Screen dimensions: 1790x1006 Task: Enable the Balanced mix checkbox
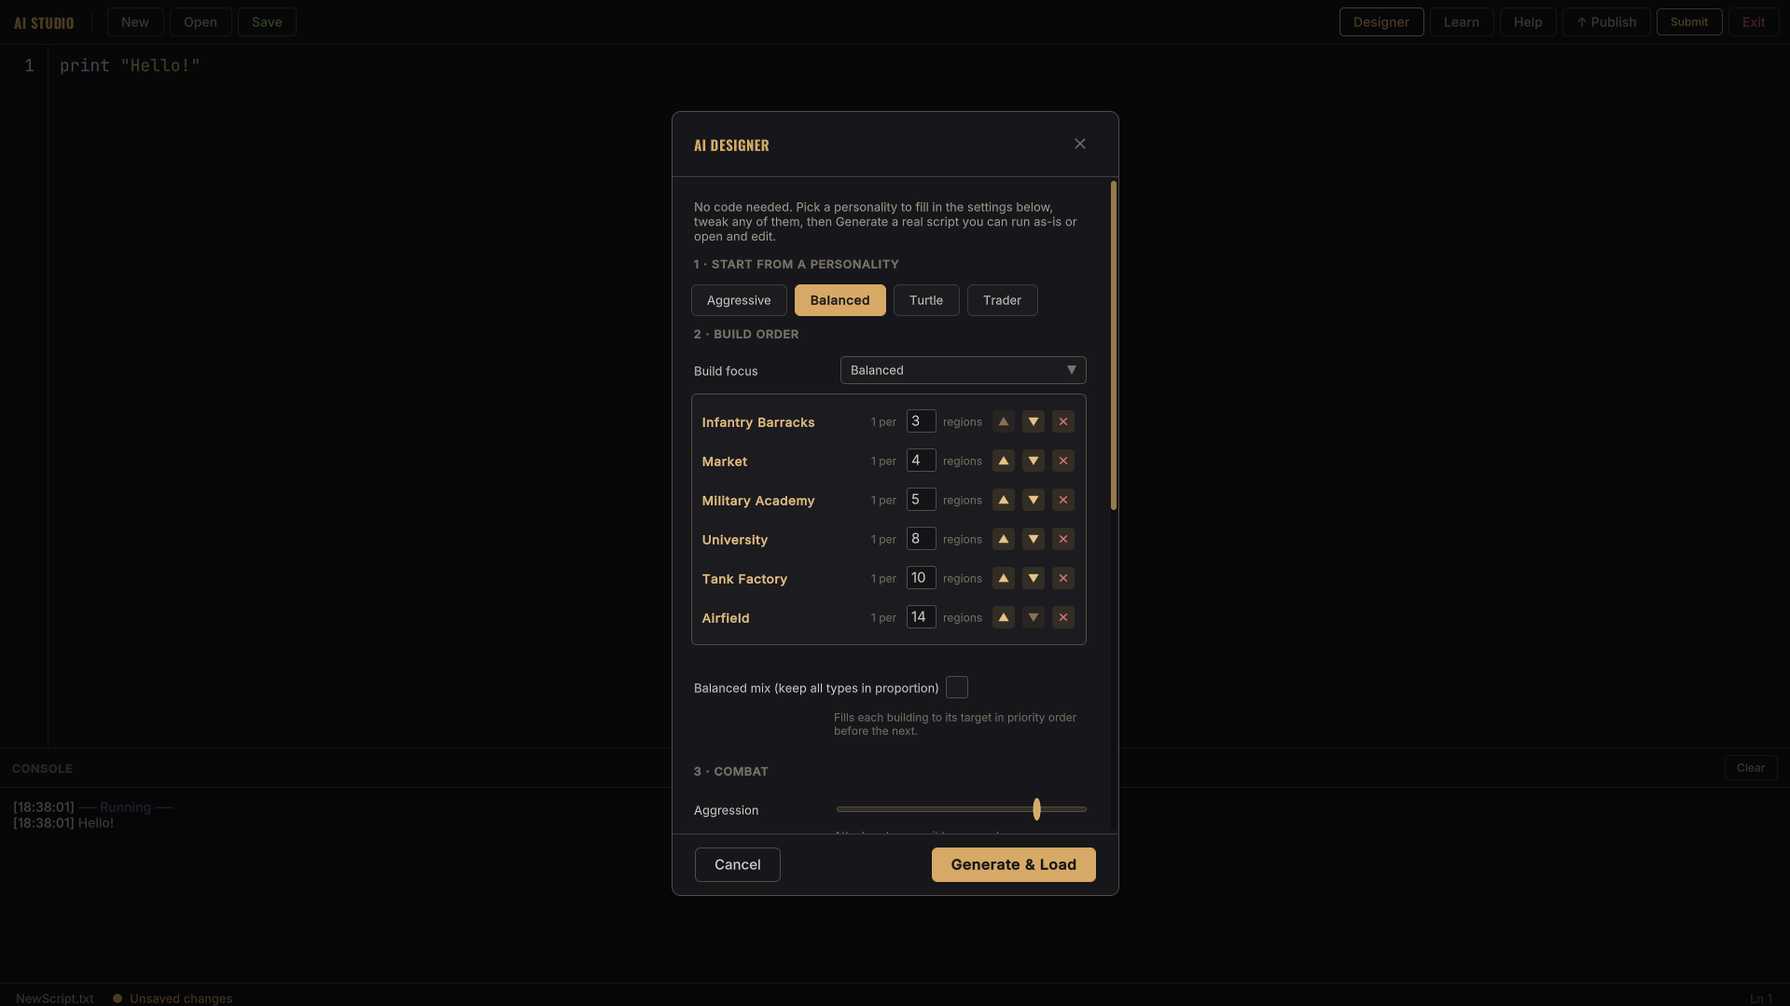(957, 687)
